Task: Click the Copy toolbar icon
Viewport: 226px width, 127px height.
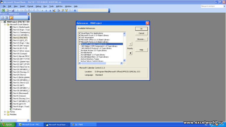Action: (21, 10)
